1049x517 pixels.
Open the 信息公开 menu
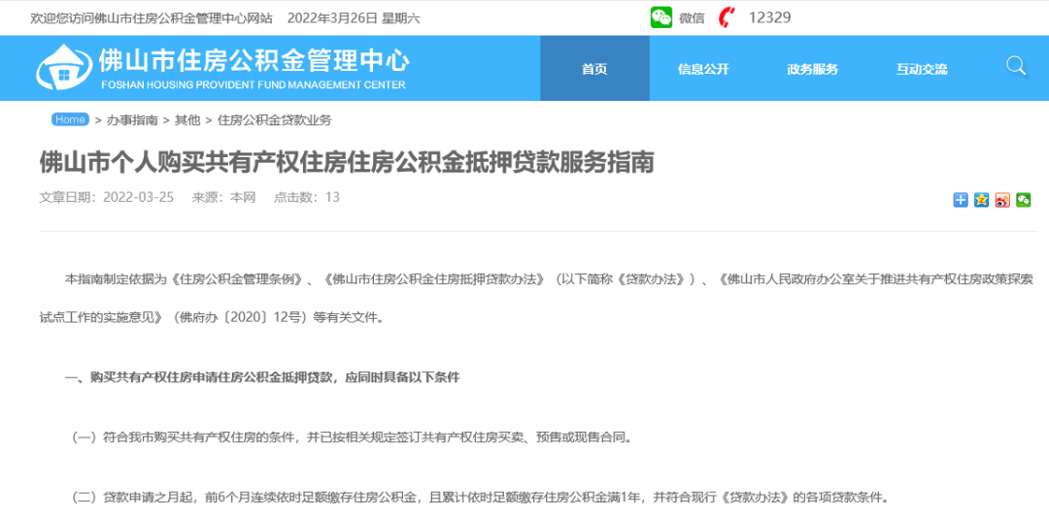703,69
